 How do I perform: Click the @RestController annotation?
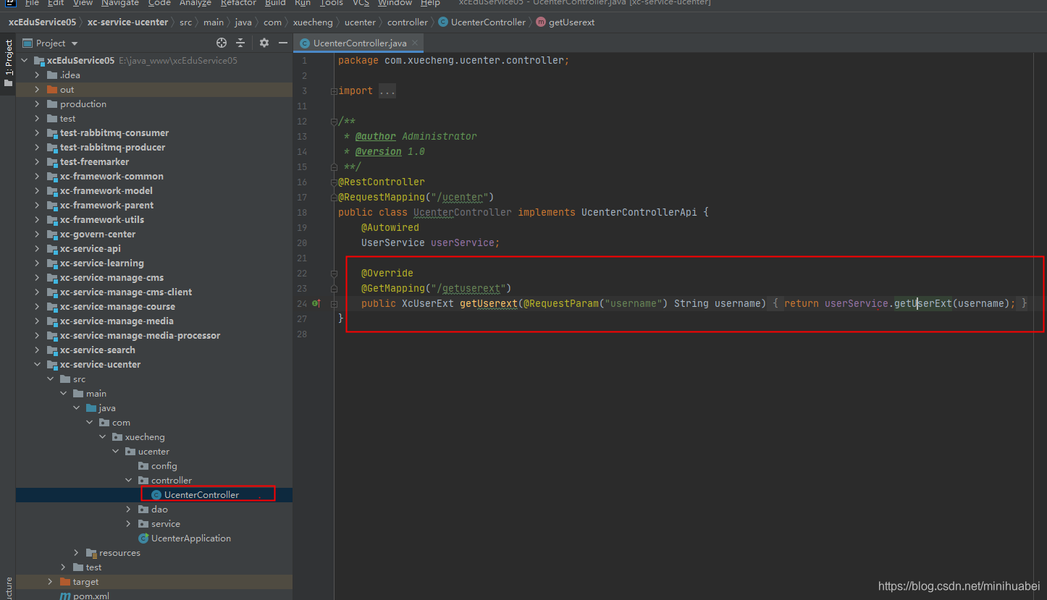382,182
